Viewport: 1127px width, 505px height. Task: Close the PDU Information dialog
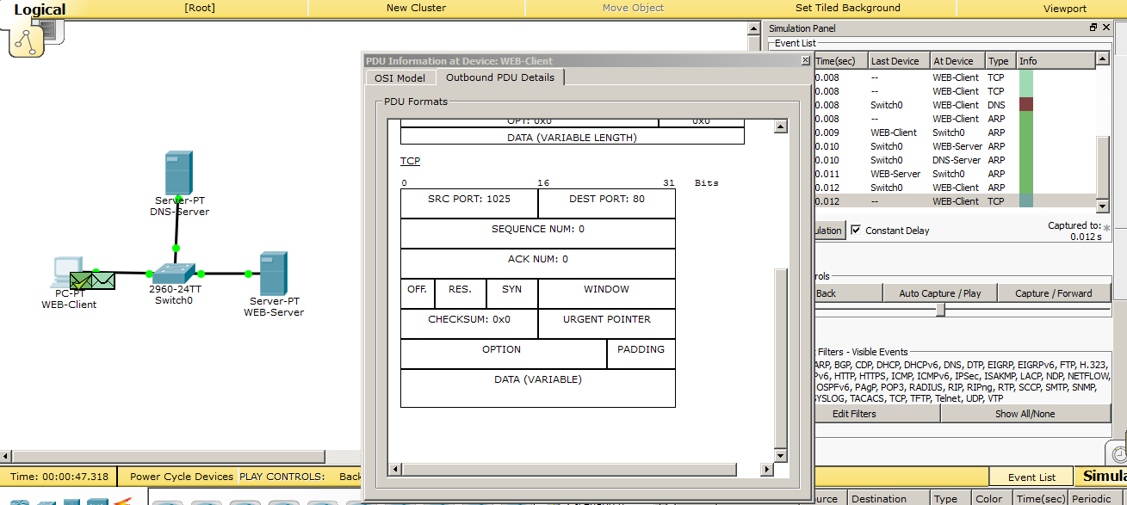point(805,60)
